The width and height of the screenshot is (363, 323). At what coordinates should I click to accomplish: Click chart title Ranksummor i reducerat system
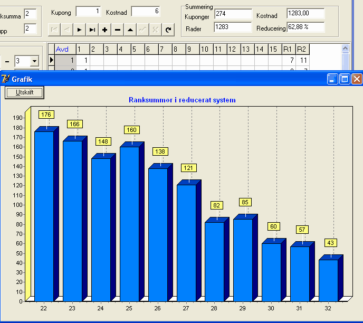tap(182, 100)
